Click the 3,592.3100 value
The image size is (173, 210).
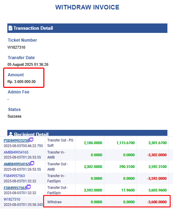click(x=158, y=167)
